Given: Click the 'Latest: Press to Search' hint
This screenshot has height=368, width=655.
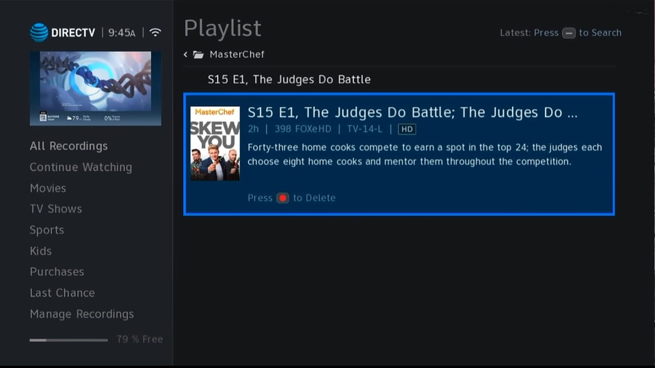Looking at the screenshot, I should [561, 33].
